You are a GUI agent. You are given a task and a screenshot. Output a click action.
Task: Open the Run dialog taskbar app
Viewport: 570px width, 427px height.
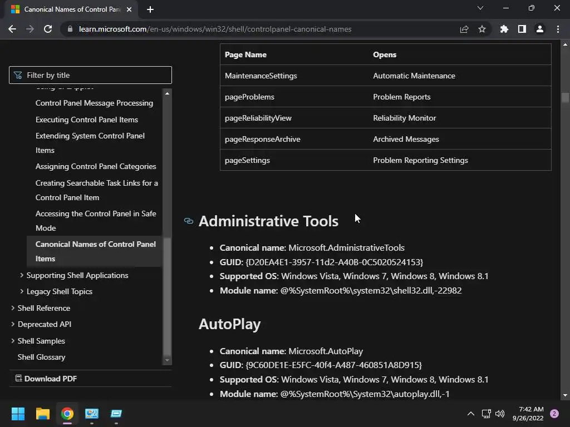(116, 414)
